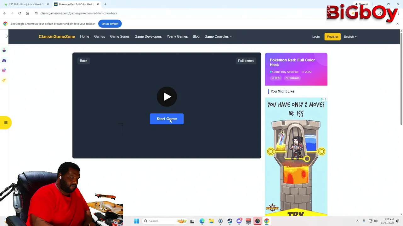Open the Game Series nav item
The height and width of the screenshot is (226, 403).
[x=120, y=36]
